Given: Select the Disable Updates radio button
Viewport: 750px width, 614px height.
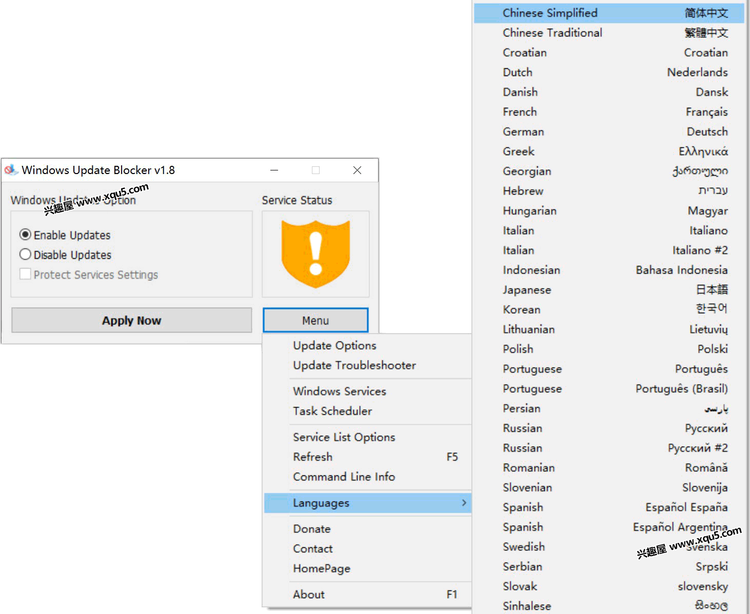Looking at the screenshot, I should 25,254.
